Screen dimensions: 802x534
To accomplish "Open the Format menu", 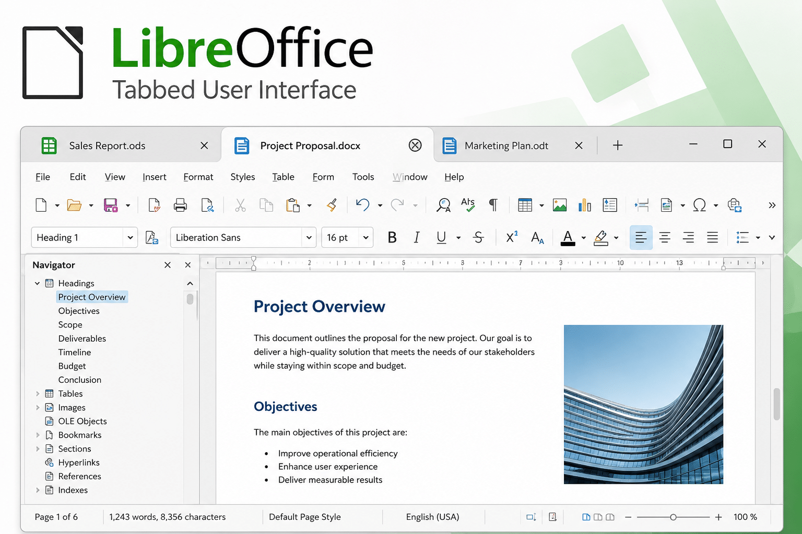I will pos(198,177).
